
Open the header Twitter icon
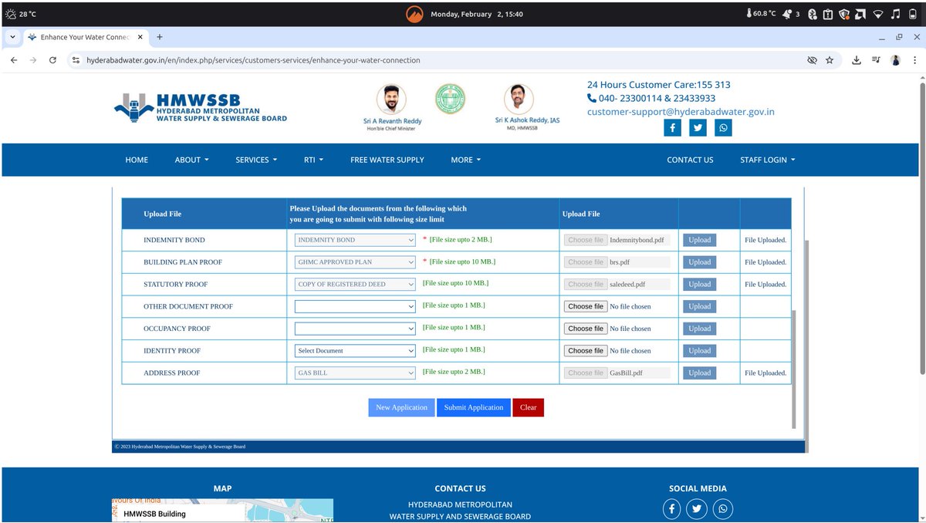click(698, 128)
